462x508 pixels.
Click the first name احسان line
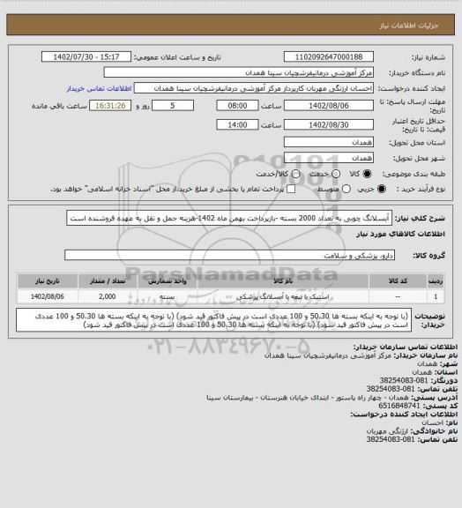tap(440, 422)
